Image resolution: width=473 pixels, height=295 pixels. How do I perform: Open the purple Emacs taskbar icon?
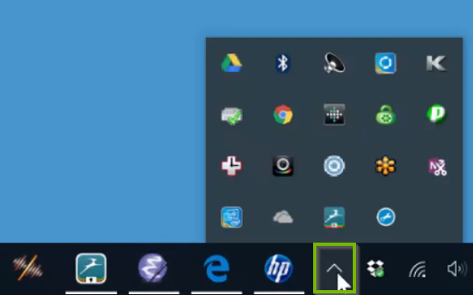153,268
